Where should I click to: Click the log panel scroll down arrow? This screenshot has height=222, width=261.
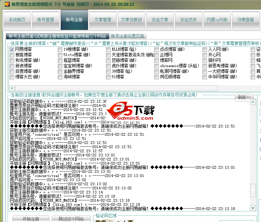[253, 208]
